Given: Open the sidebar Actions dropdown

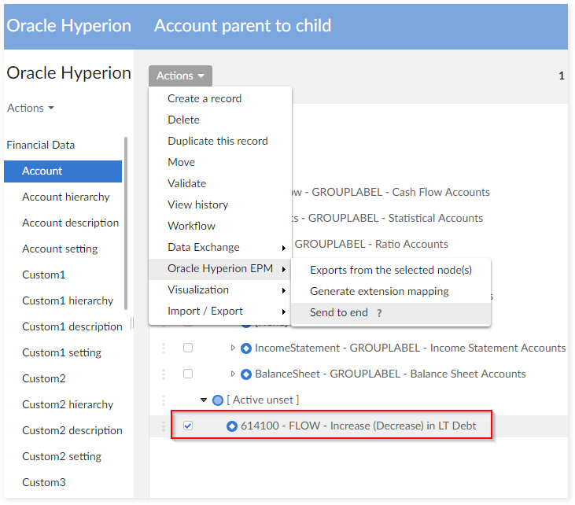Looking at the screenshot, I should click(x=31, y=108).
